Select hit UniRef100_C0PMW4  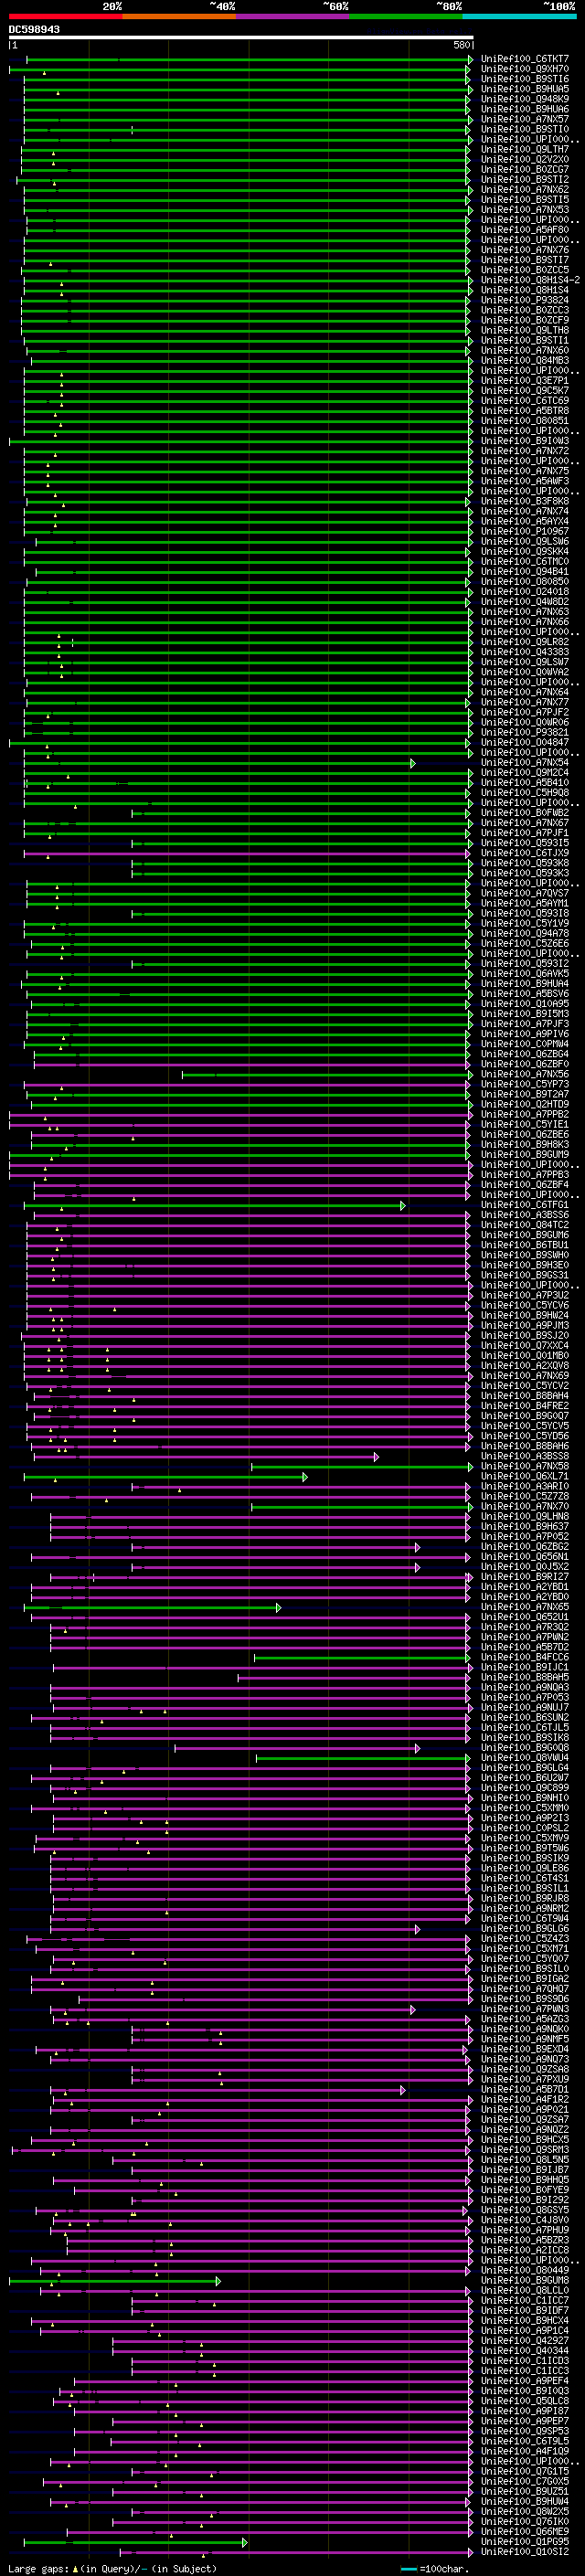tap(524, 1045)
